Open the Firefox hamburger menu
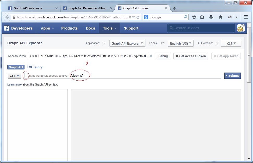The height and width of the screenshot is (163, 253). tap(246, 17)
